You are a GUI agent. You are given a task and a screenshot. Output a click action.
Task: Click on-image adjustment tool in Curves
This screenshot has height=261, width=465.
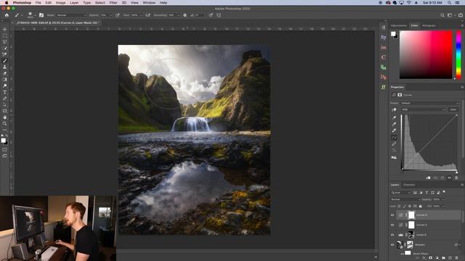(x=394, y=109)
